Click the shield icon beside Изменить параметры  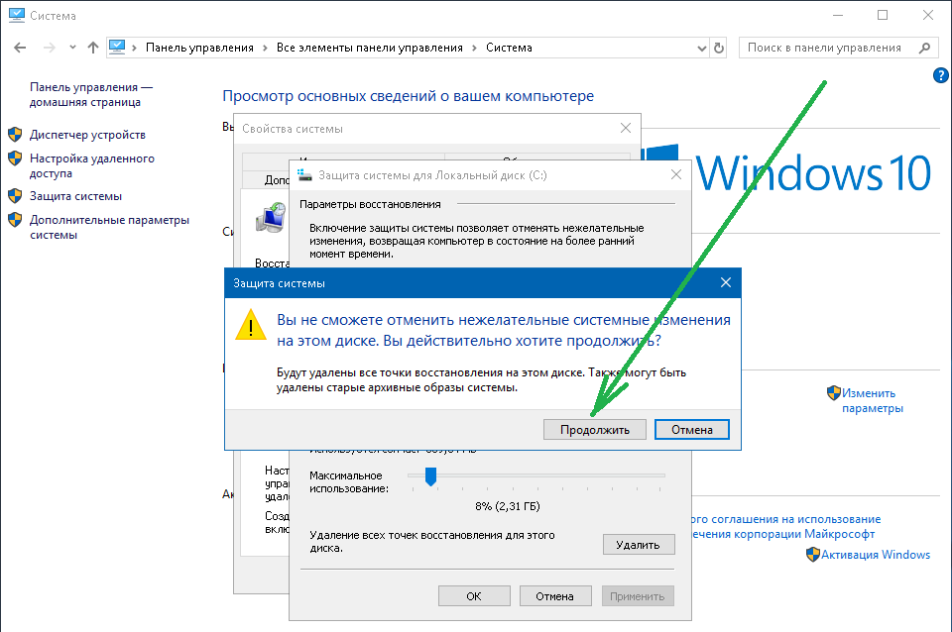coord(834,393)
